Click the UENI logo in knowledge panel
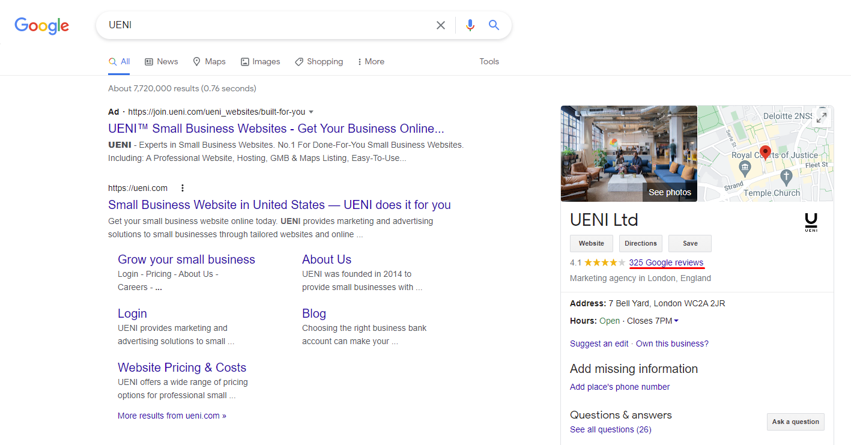The height and width of the screenshot is (445, 851). click(811, 222)
